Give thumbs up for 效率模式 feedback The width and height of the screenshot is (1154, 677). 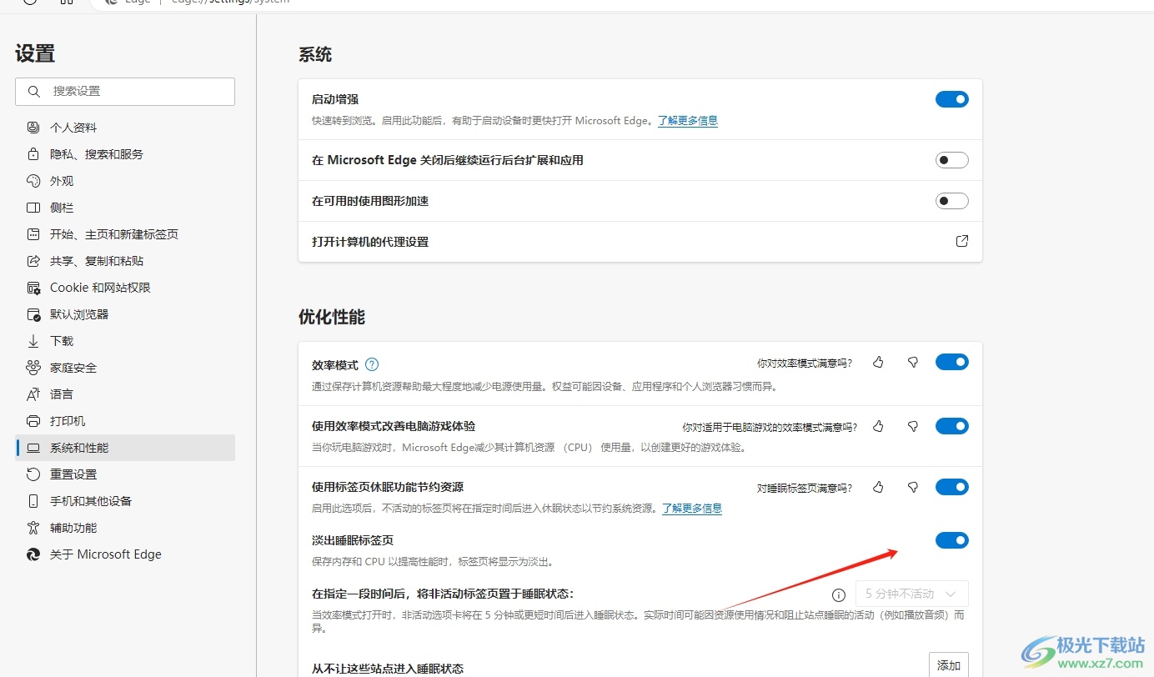coord(878,362)
